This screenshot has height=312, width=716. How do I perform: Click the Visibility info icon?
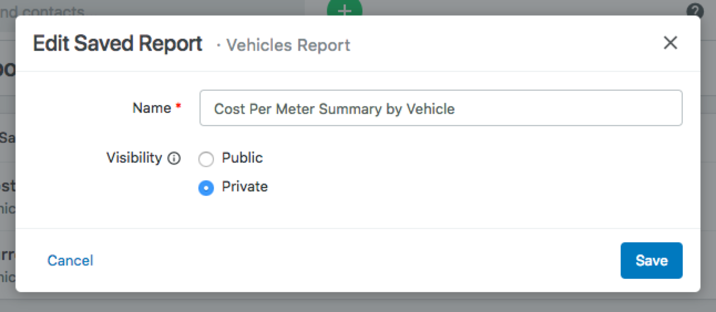tap(174, 159)
